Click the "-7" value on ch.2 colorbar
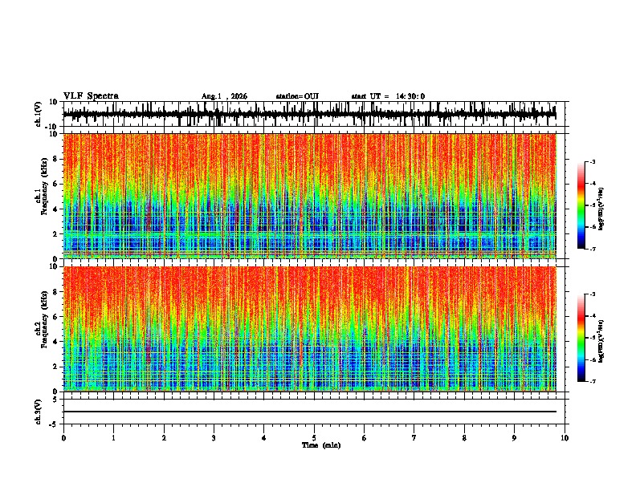The height and width of the screenshot is (491, 636). click(x=593, y=382)
